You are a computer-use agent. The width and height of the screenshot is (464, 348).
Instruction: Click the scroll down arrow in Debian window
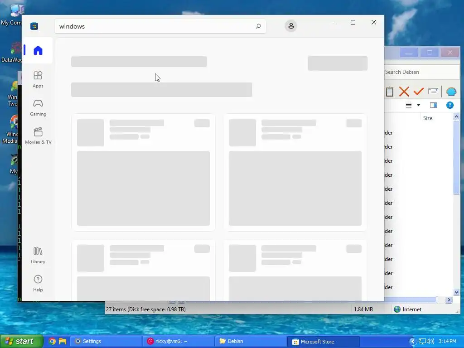click(456, 292)
